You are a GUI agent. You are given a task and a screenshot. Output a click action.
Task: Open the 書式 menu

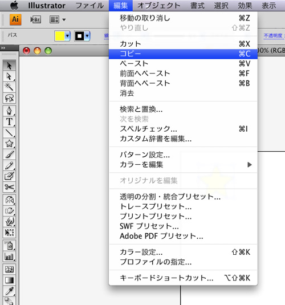[x=197, y=6]
